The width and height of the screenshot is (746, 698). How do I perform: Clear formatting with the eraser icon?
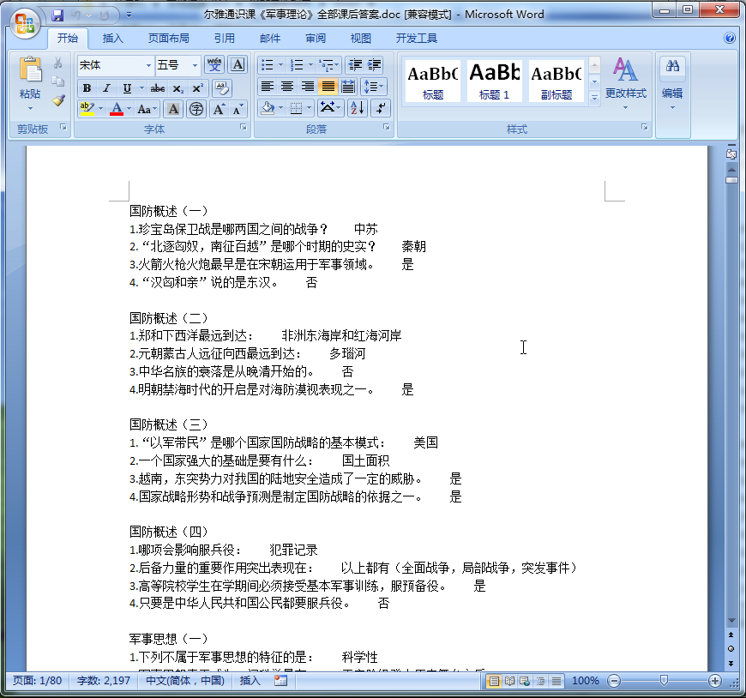pyautogui.click(x=221, y=88)
